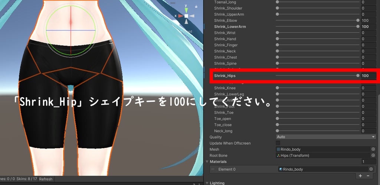
Task: Click the Shrink_Hips value field showing 100
Action: (x=368, y=76)
